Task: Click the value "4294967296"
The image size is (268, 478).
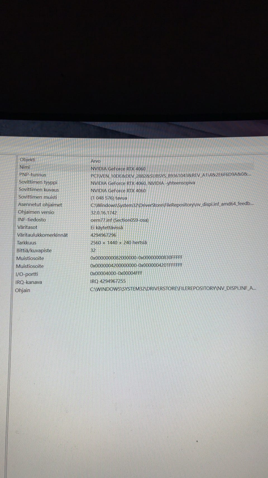Action: [103, 235]
